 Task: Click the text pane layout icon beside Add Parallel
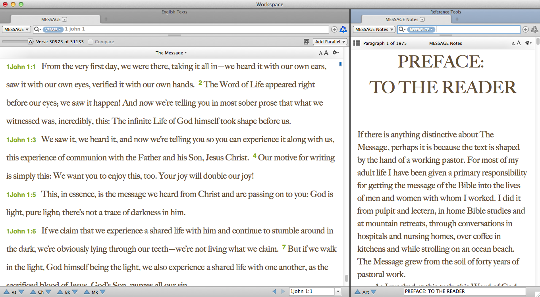(306, 42)
